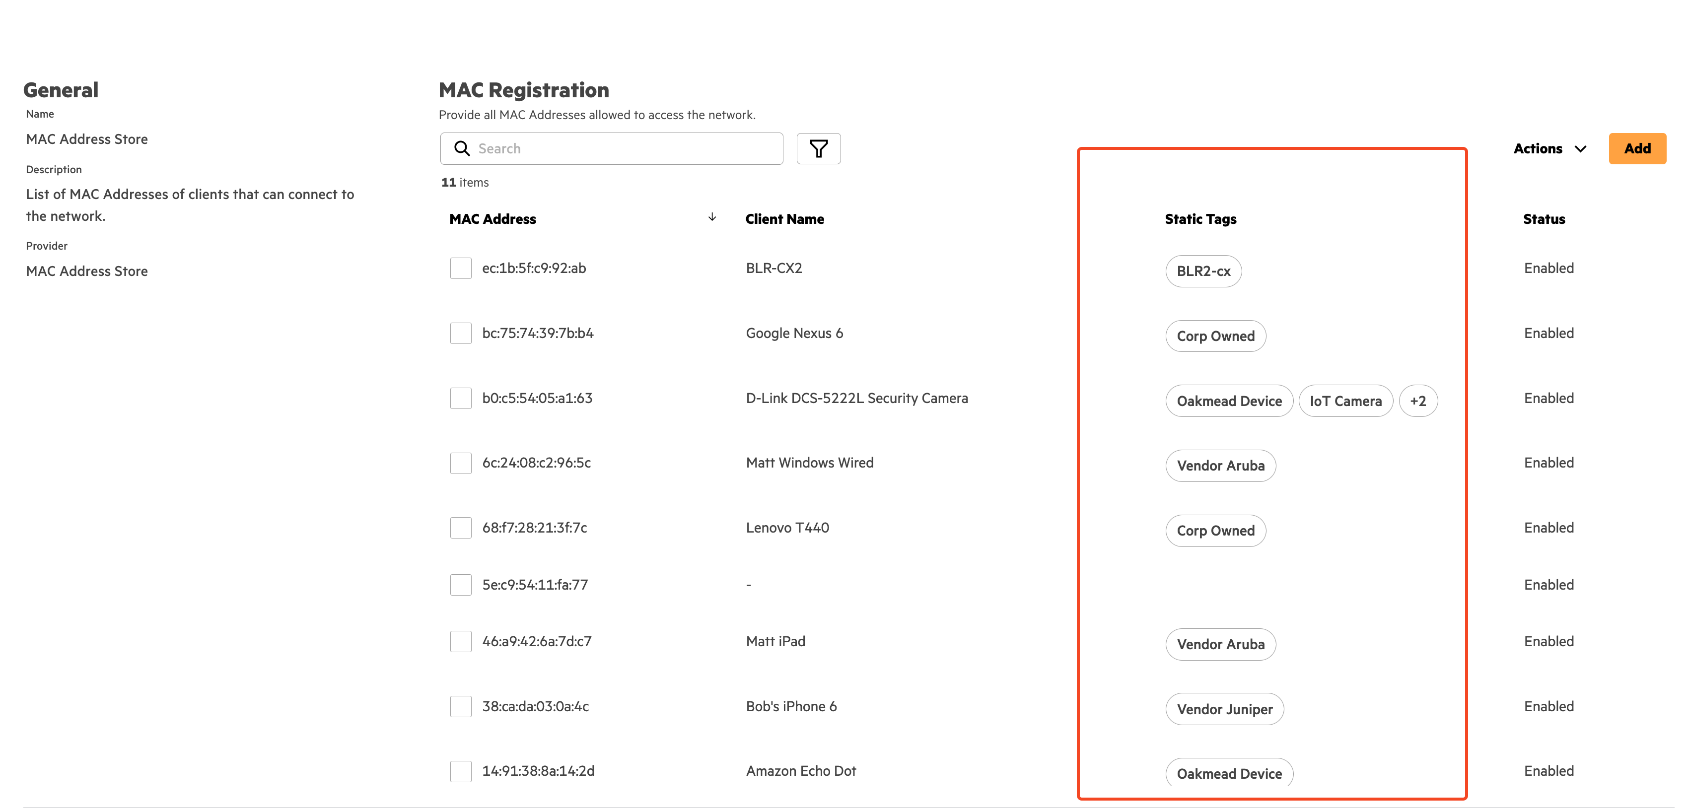Screen dimensions: 1688x811
Task: Click the description text about client MAC addresses
Action: click(190, 205)
